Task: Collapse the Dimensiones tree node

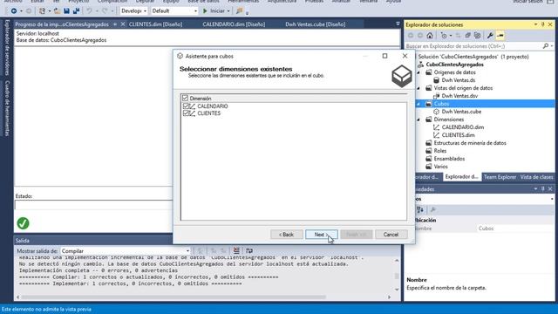Action: tap(418, 119)
